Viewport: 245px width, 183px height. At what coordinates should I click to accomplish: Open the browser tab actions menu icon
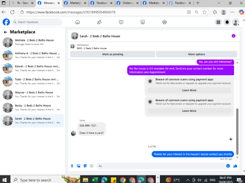3,3
